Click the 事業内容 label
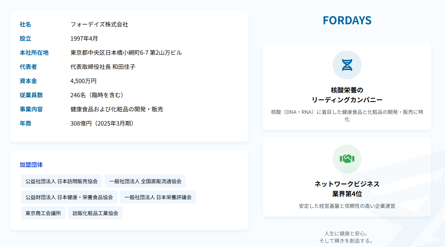The width and height of the screenshot is (445, 247). point(31,109)
